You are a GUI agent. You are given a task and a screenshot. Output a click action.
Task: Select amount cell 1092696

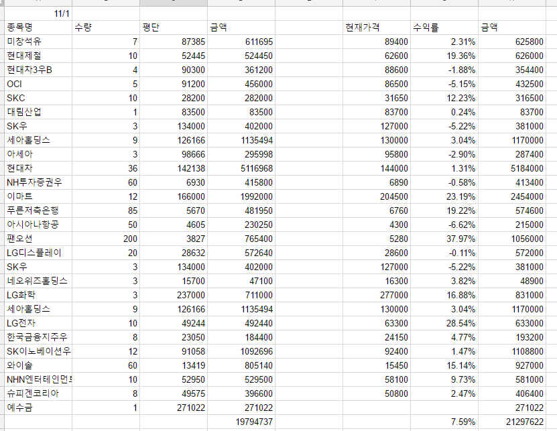(x=241, y=351)
